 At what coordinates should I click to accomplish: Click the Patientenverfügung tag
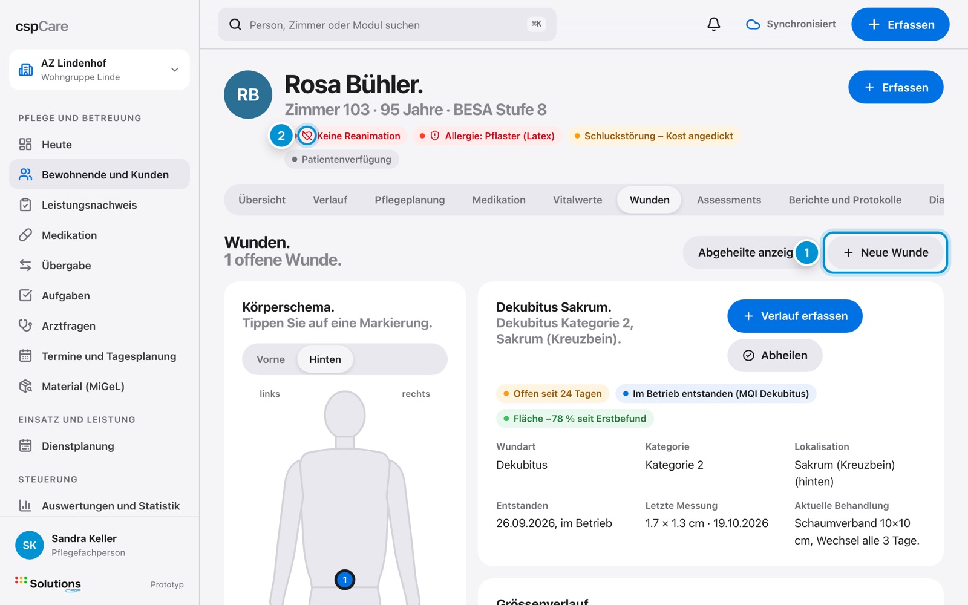342,159
